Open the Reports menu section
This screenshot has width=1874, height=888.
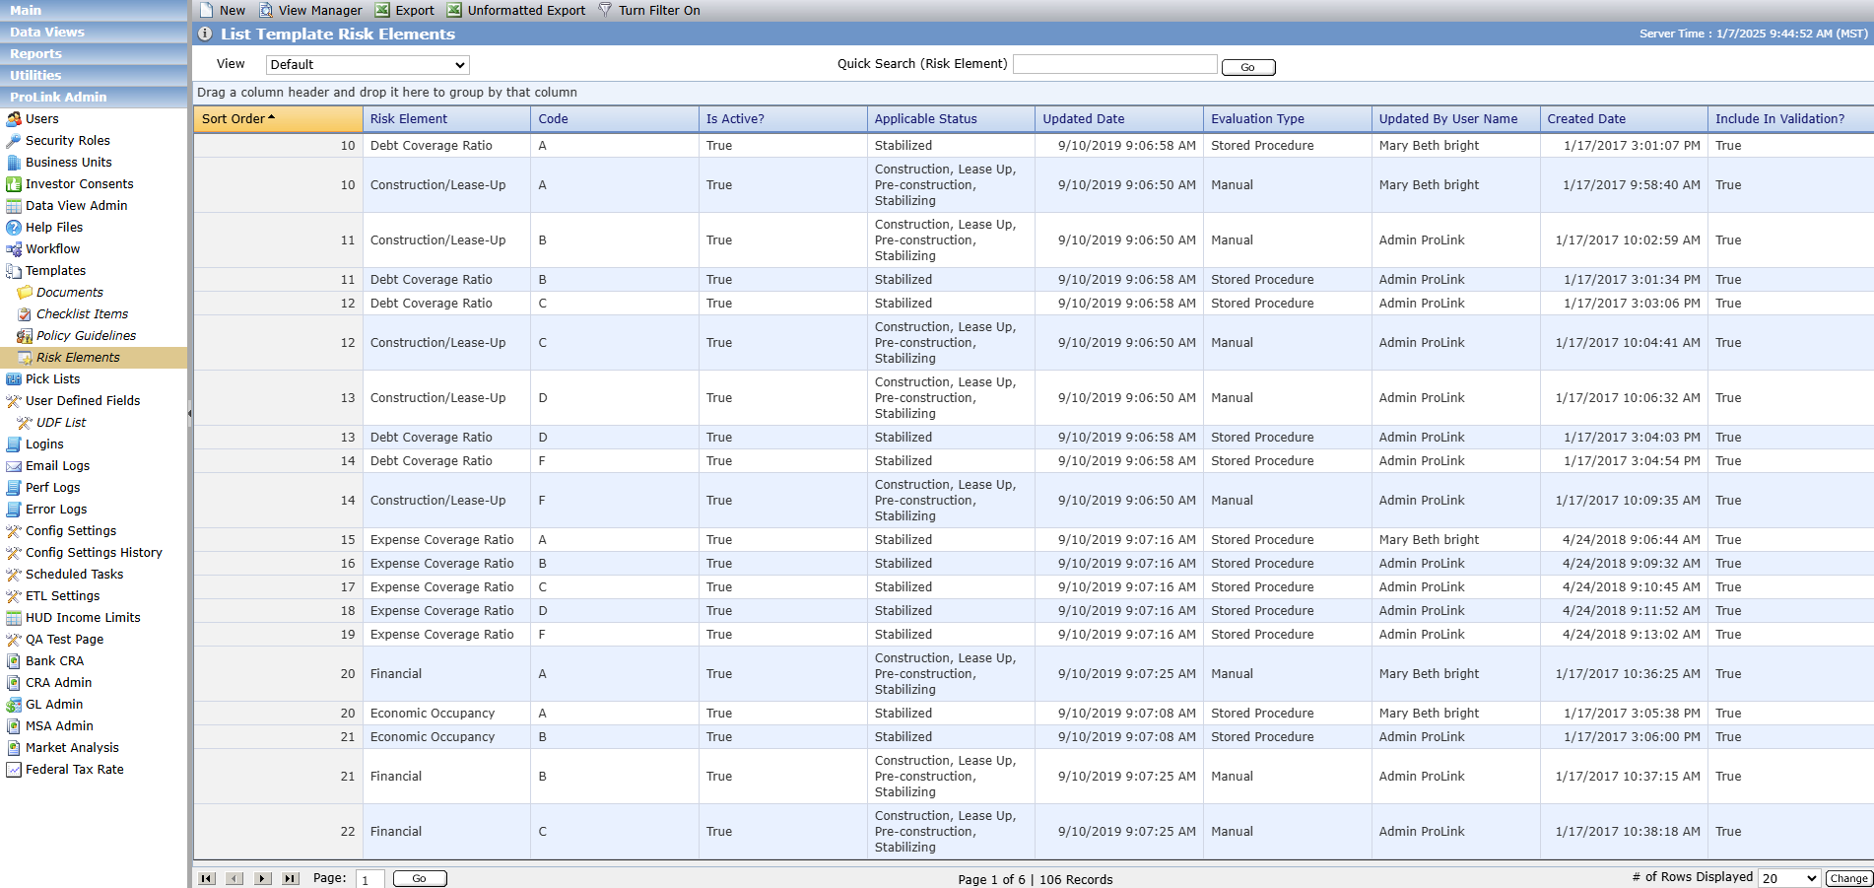tap(94, 54)
